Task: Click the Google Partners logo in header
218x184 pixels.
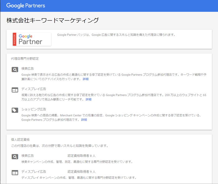Action: point(26,6)
